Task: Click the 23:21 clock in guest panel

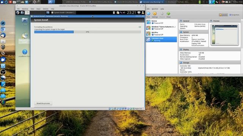Action: 131,12
